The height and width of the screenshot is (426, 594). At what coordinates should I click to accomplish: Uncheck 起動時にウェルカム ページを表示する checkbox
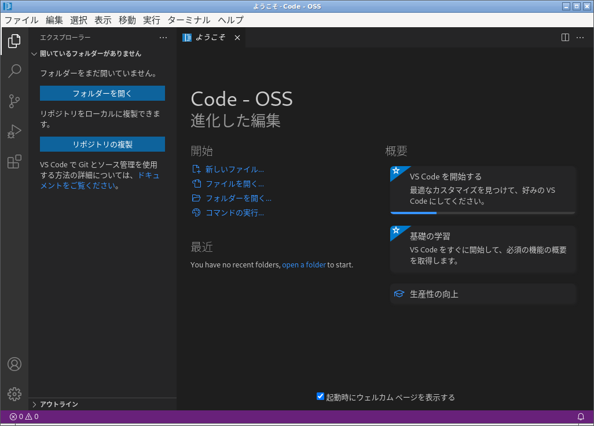click(320, 396)
